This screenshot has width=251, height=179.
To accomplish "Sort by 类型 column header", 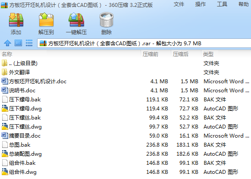I will click(208, 54).
